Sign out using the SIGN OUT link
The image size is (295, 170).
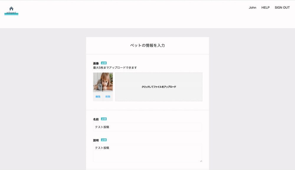[282, 7]
